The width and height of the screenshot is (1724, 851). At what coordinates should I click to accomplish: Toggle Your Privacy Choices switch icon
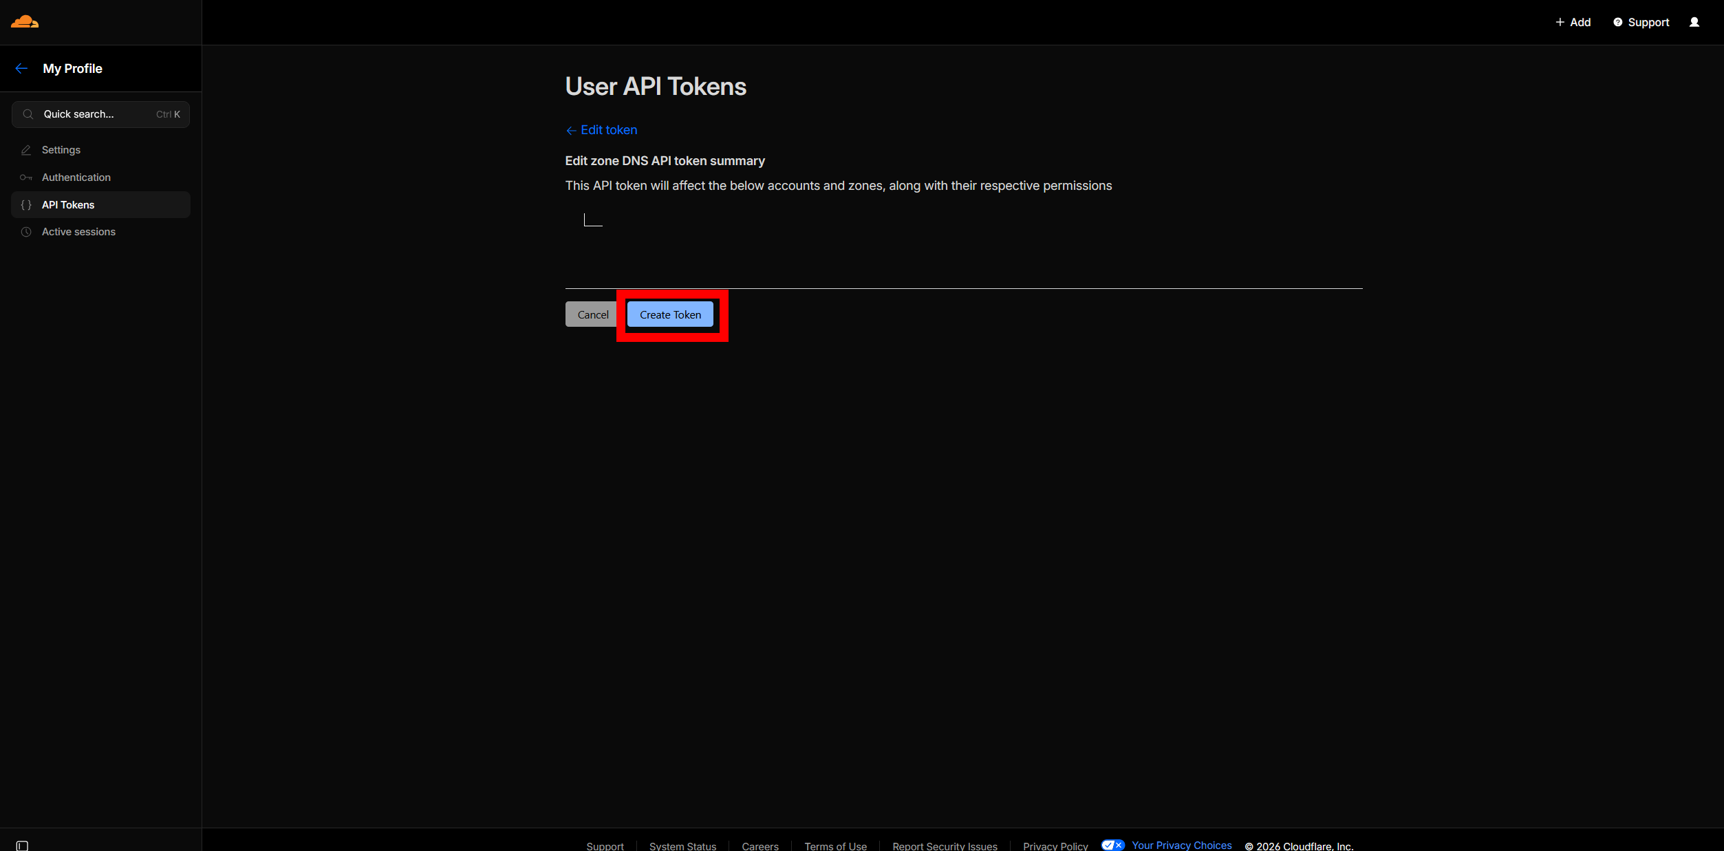[x=1112, y=845]
